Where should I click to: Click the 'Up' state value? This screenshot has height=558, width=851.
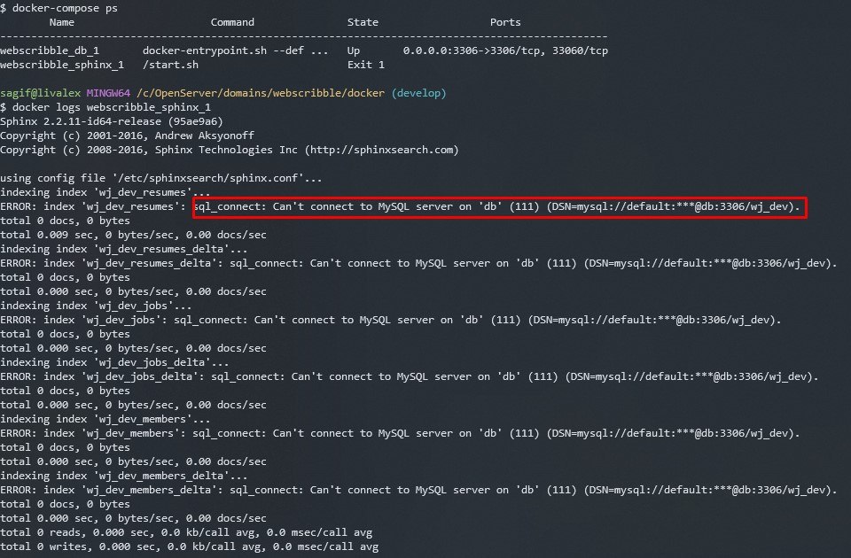click(354, 50)
